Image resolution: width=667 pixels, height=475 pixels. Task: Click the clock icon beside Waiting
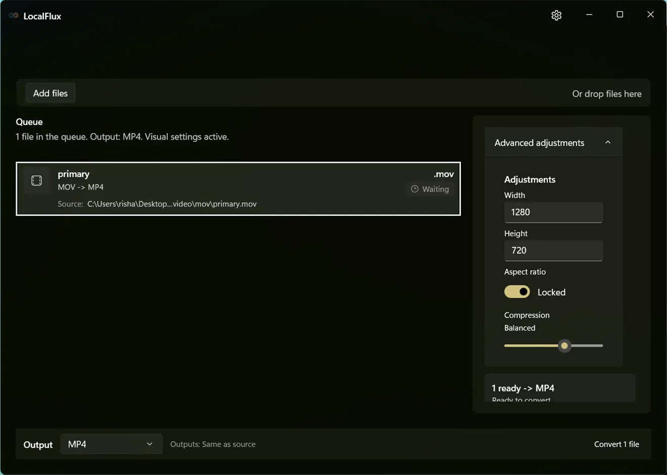415,189
